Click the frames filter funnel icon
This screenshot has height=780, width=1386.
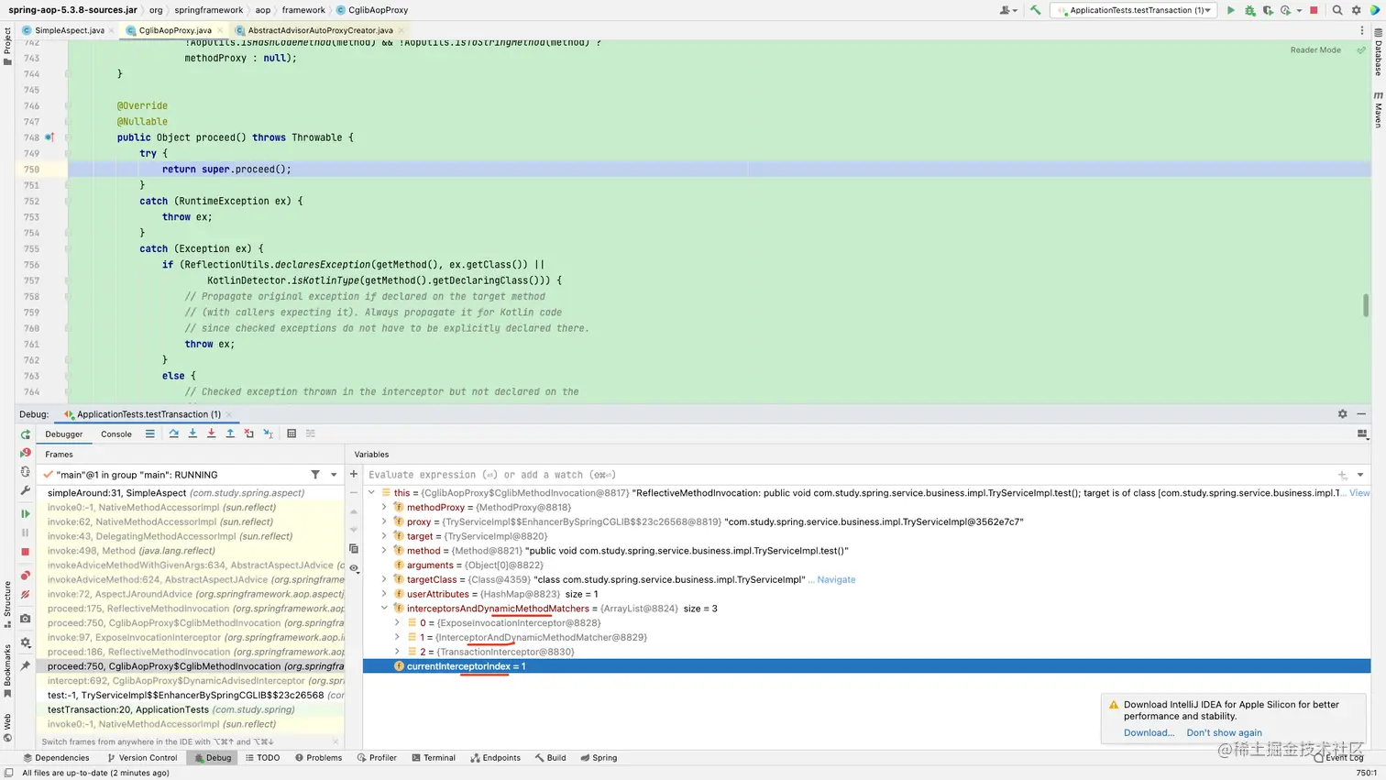click(315, 475)
